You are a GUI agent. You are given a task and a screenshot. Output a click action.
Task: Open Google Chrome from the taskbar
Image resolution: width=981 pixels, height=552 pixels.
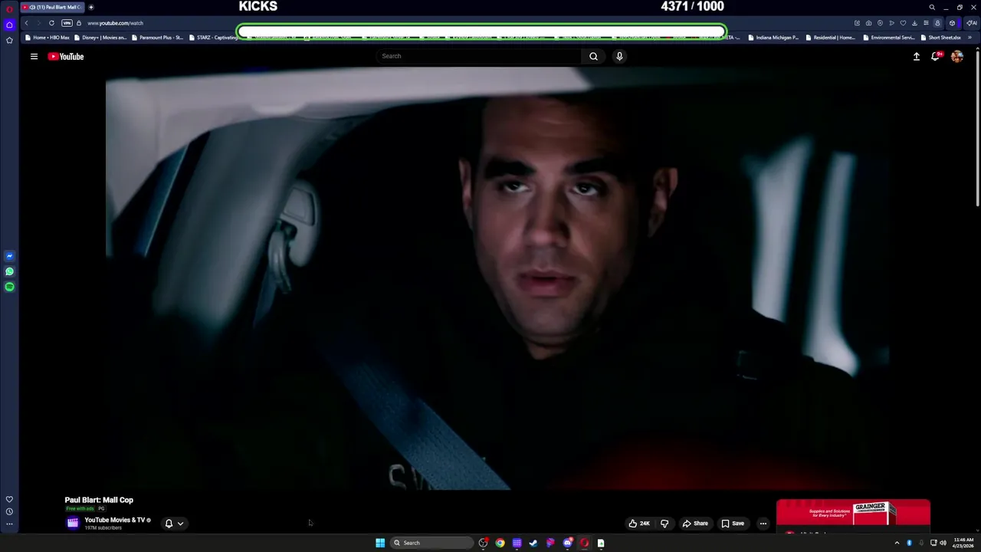coord(500,543)
